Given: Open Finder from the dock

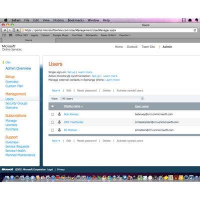Looking at the screenshot, I should 6,178.
